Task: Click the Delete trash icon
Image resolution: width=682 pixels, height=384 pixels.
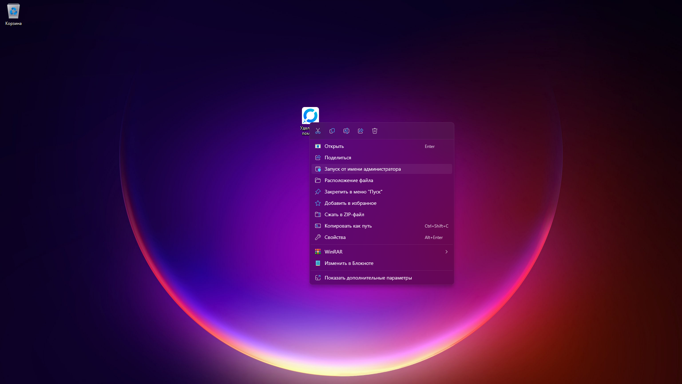Action: (x=375, y=131)
